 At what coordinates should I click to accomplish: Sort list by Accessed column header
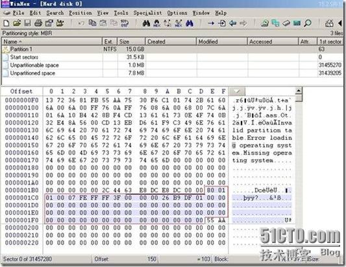[273, 41]
